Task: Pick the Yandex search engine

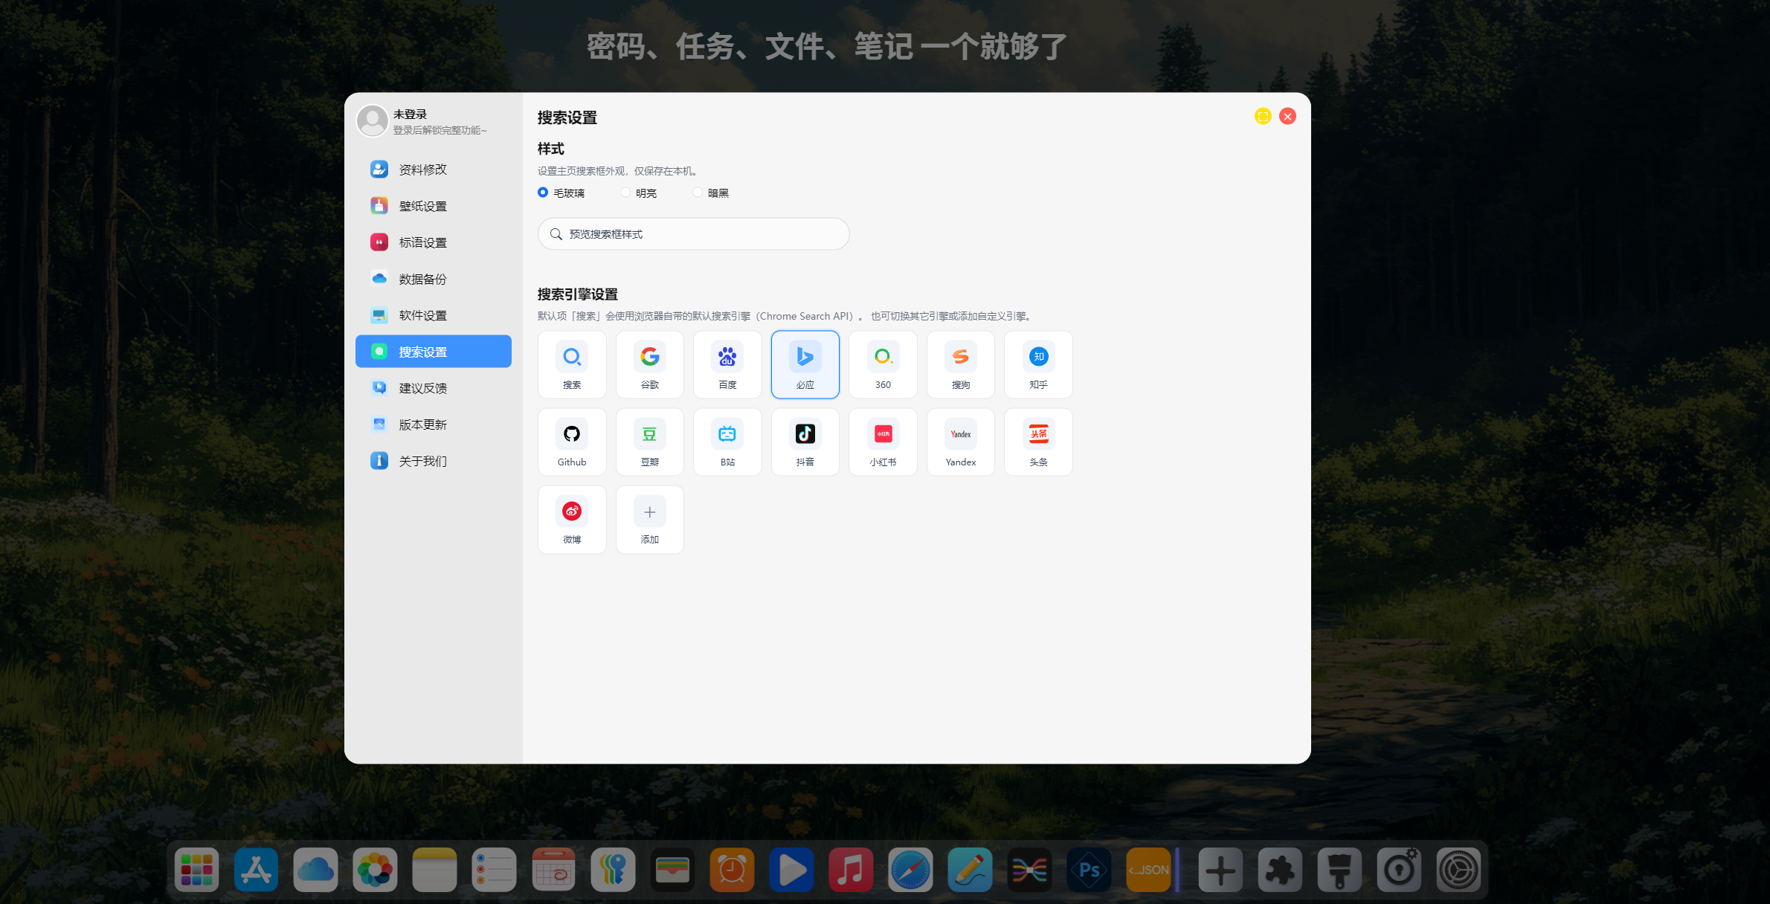Action: [x=961, y=442]
